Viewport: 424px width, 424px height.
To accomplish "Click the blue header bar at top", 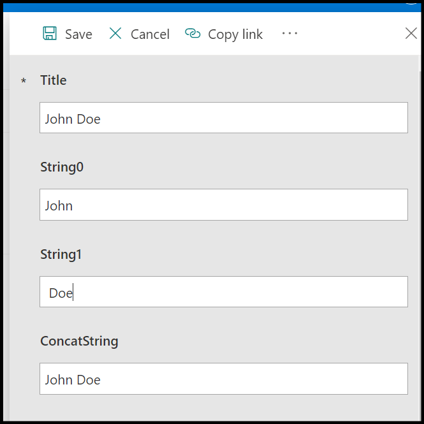I will tap(210, 8).
